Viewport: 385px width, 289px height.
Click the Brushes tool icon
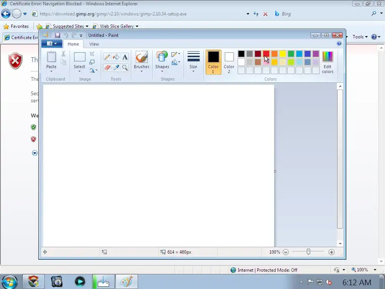tap(141, 57)
